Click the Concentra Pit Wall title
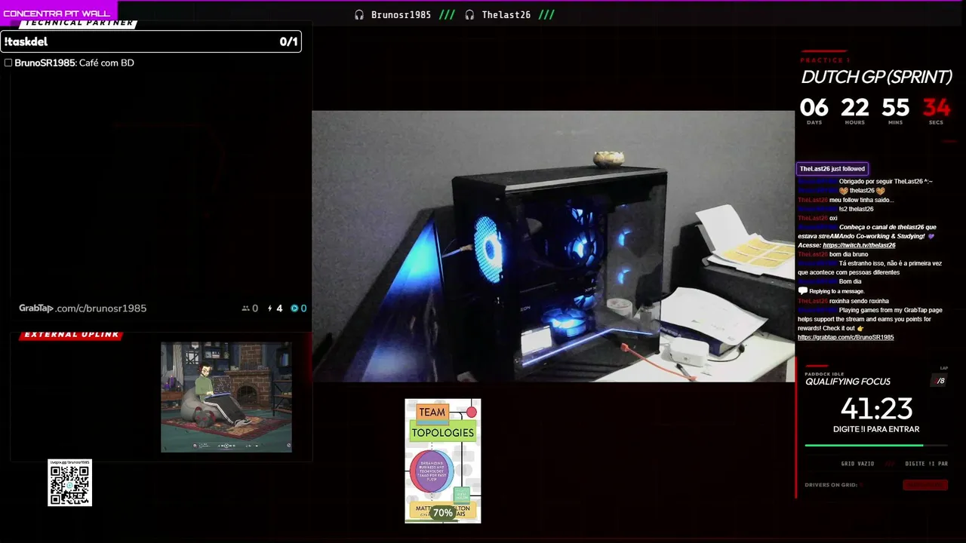This screenshot has height=543, width=966. point(57,14)
